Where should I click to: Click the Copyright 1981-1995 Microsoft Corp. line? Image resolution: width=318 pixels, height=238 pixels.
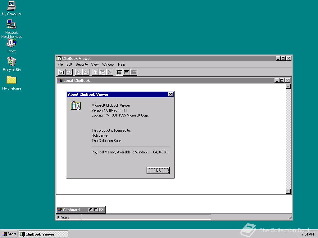click(x=120, y=115)
